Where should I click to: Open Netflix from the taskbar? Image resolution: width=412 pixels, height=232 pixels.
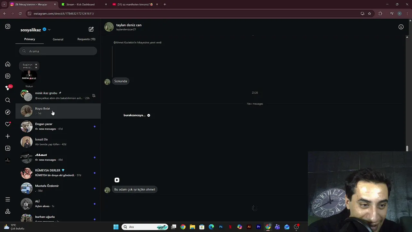pos(230,227)
